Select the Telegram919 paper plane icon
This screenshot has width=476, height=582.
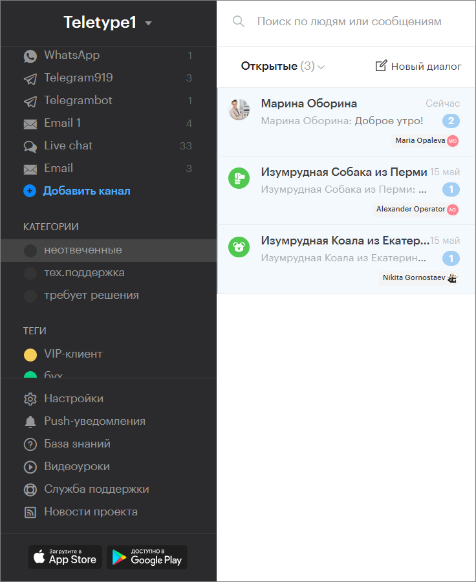coord(30,79)
